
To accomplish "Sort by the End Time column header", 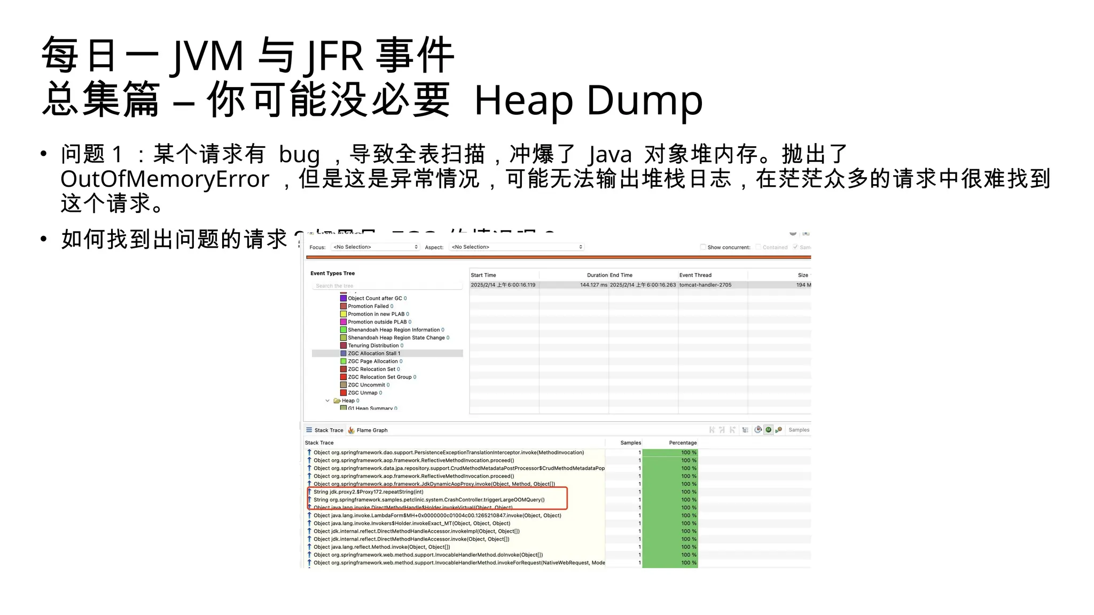I will point(643,275).
